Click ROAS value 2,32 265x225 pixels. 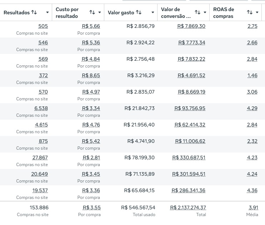(x=252, y=141)
